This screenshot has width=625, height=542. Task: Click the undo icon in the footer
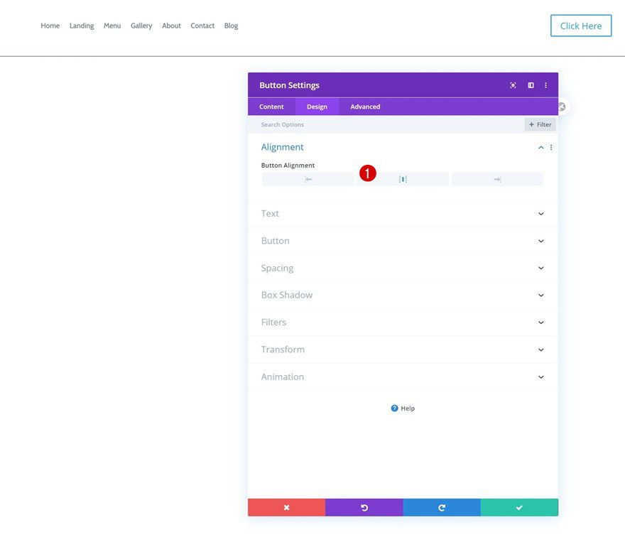(364, 507)
